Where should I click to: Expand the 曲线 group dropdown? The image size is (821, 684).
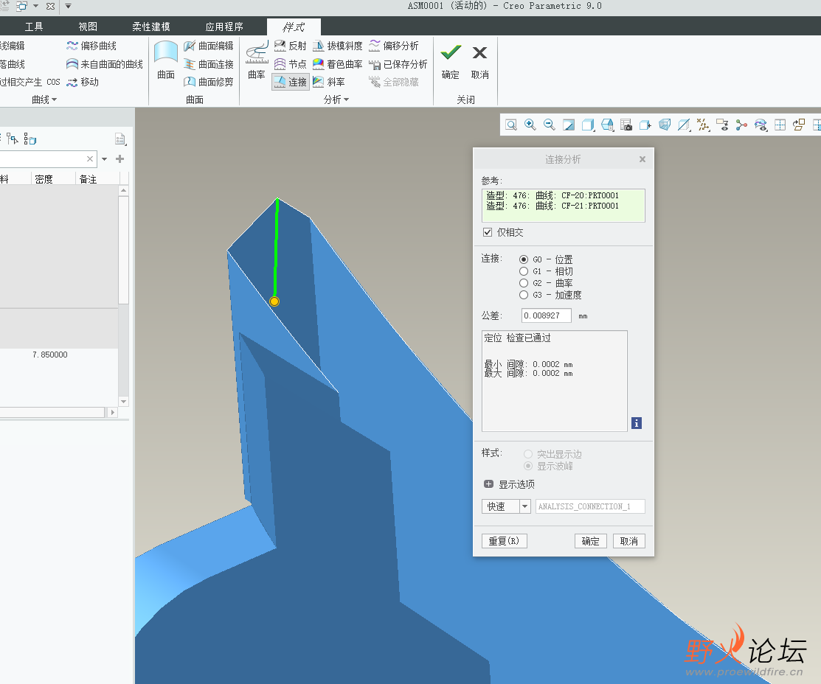[44, 100]
